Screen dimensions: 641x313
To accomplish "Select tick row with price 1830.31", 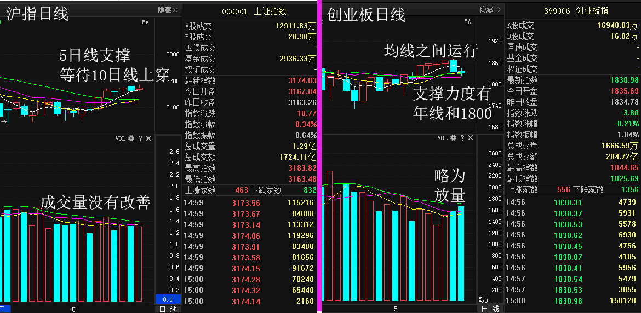I will 573,202.
